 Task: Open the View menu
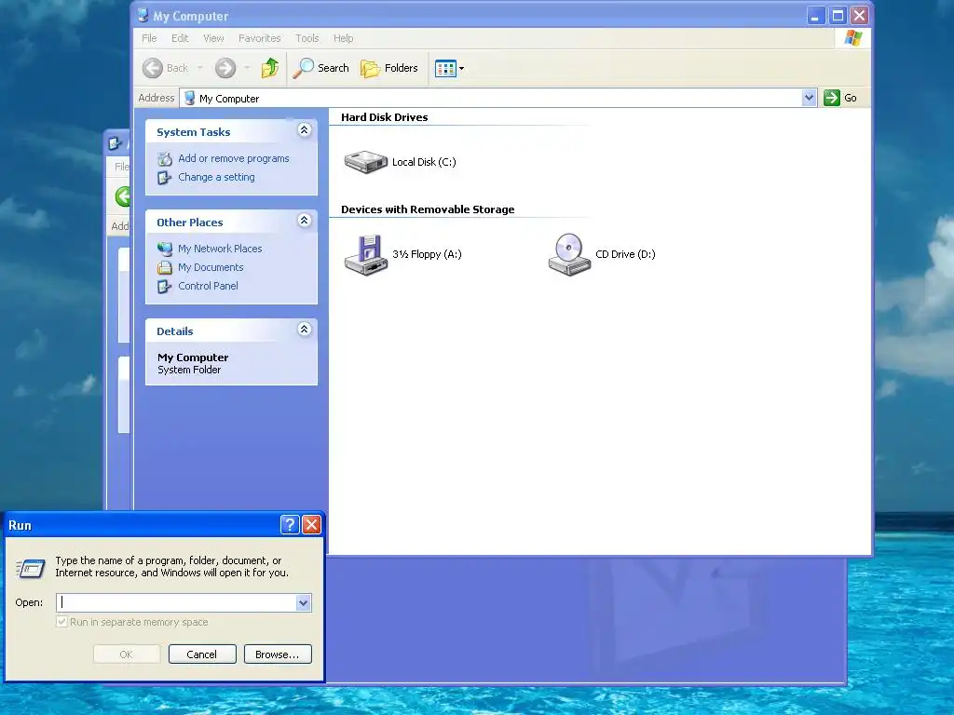click(x=213, y=38)
